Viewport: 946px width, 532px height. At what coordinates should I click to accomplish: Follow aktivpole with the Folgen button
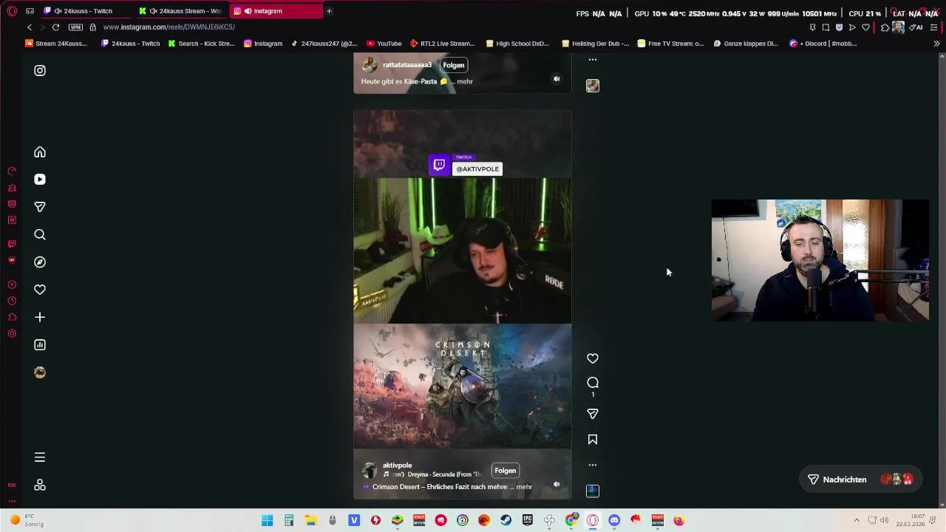[x=506, y=471]
